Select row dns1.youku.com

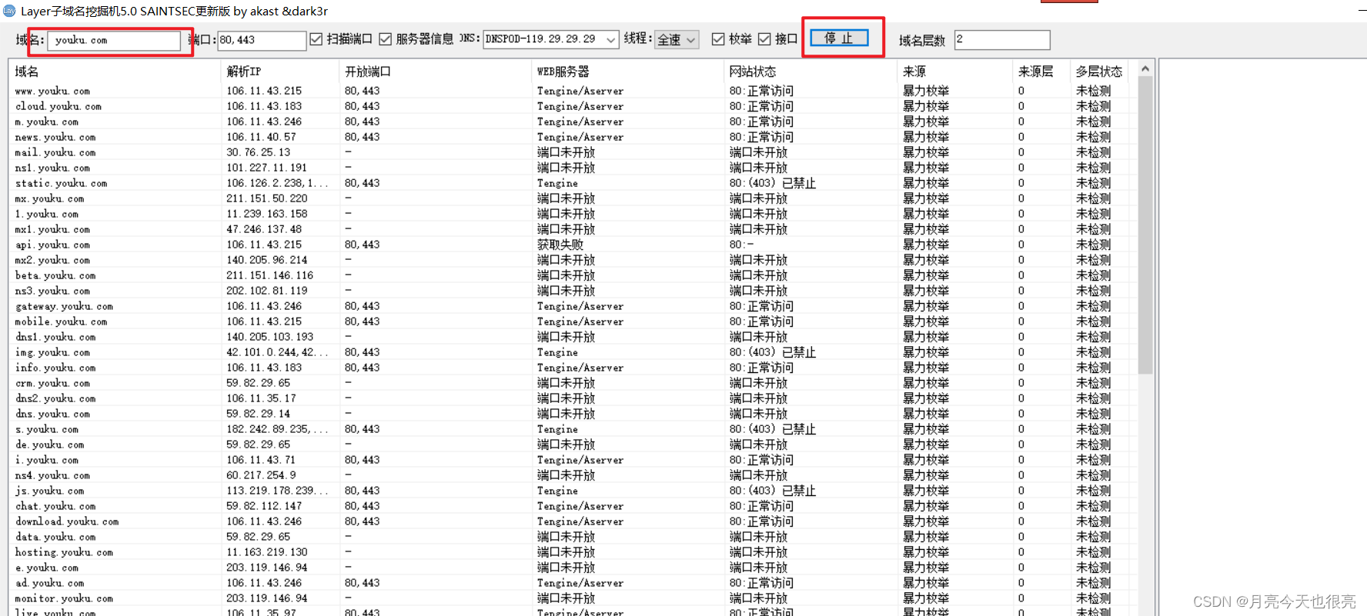[573, 337]
